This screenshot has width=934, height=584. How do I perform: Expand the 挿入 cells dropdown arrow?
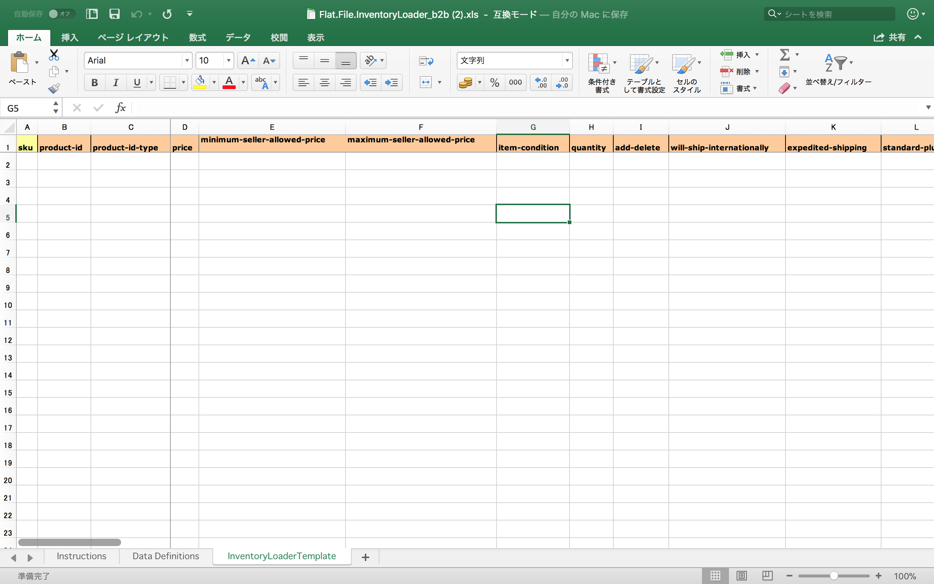[x=757, y=55]
